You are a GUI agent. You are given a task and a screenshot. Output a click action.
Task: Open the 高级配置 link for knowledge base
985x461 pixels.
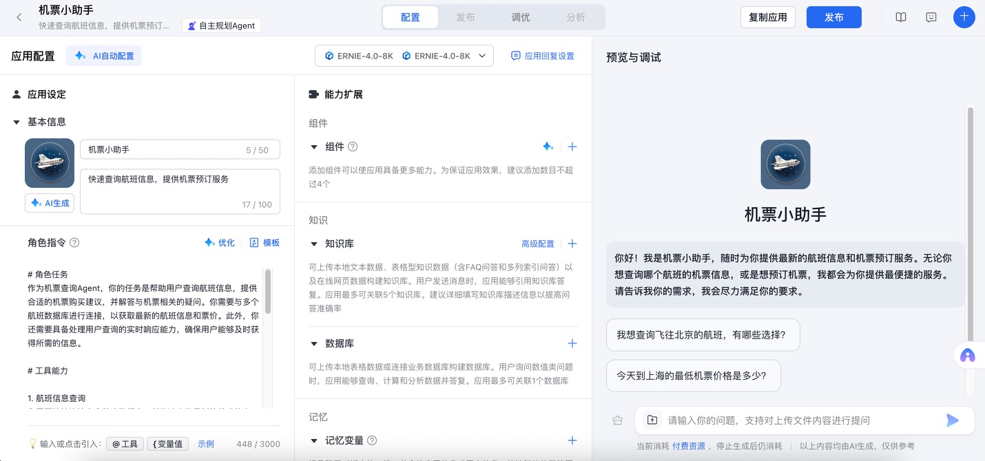point(537,244)
